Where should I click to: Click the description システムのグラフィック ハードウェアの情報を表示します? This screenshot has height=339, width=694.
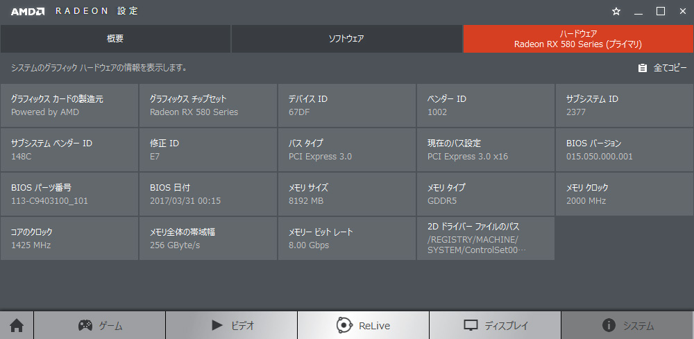(99, 68)
